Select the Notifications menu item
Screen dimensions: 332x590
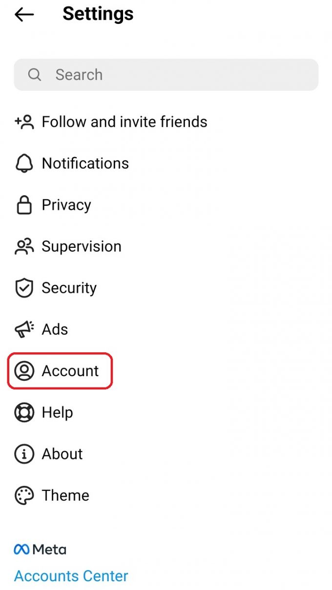pyautogui.click(x=85, y=163)
